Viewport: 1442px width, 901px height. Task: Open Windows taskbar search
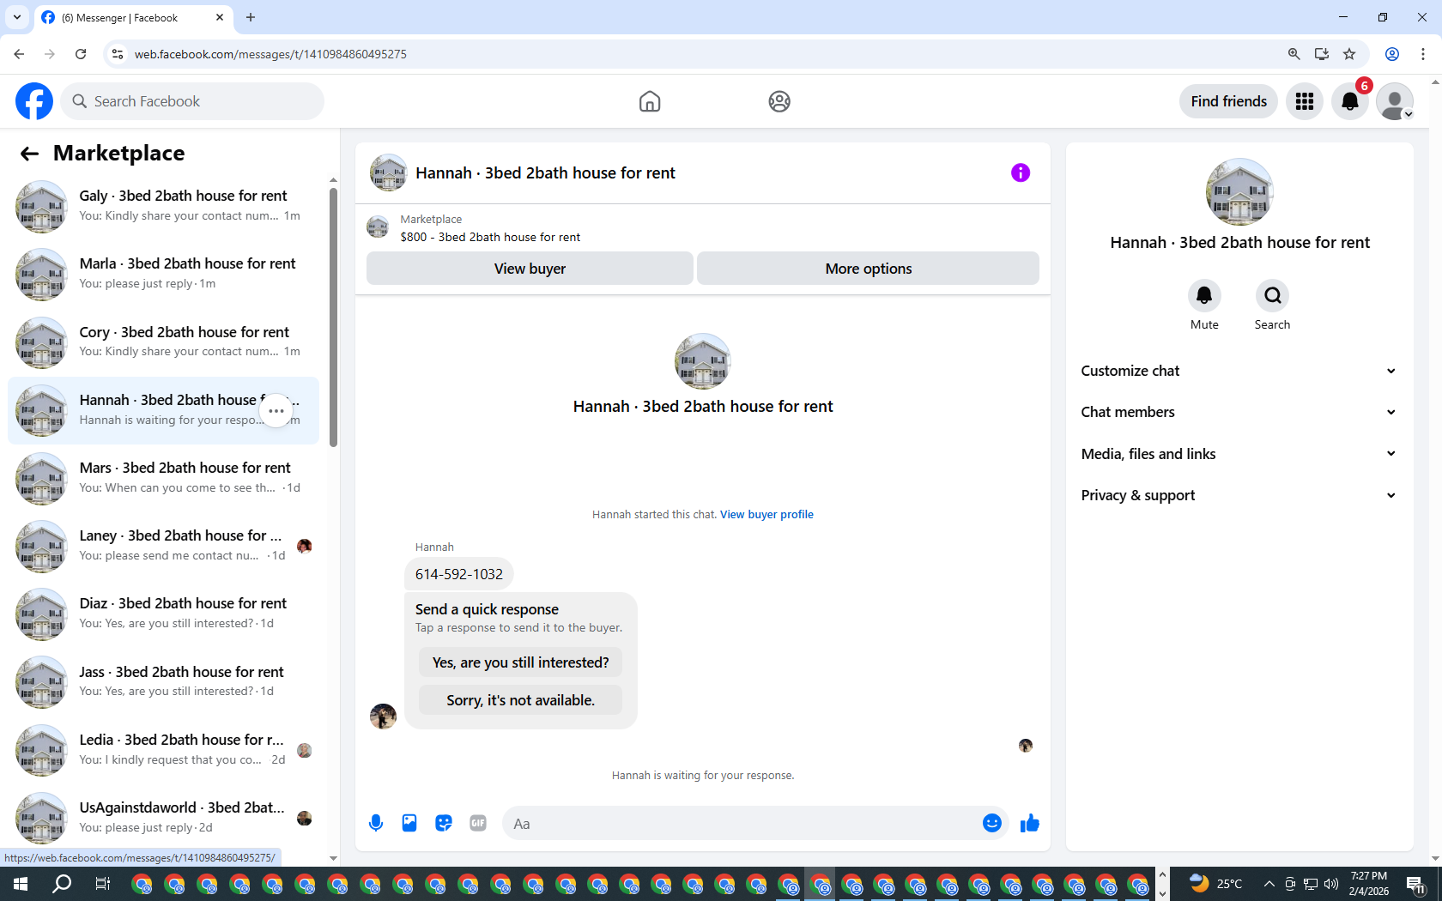pyautogui.click(x=62, y=884)
